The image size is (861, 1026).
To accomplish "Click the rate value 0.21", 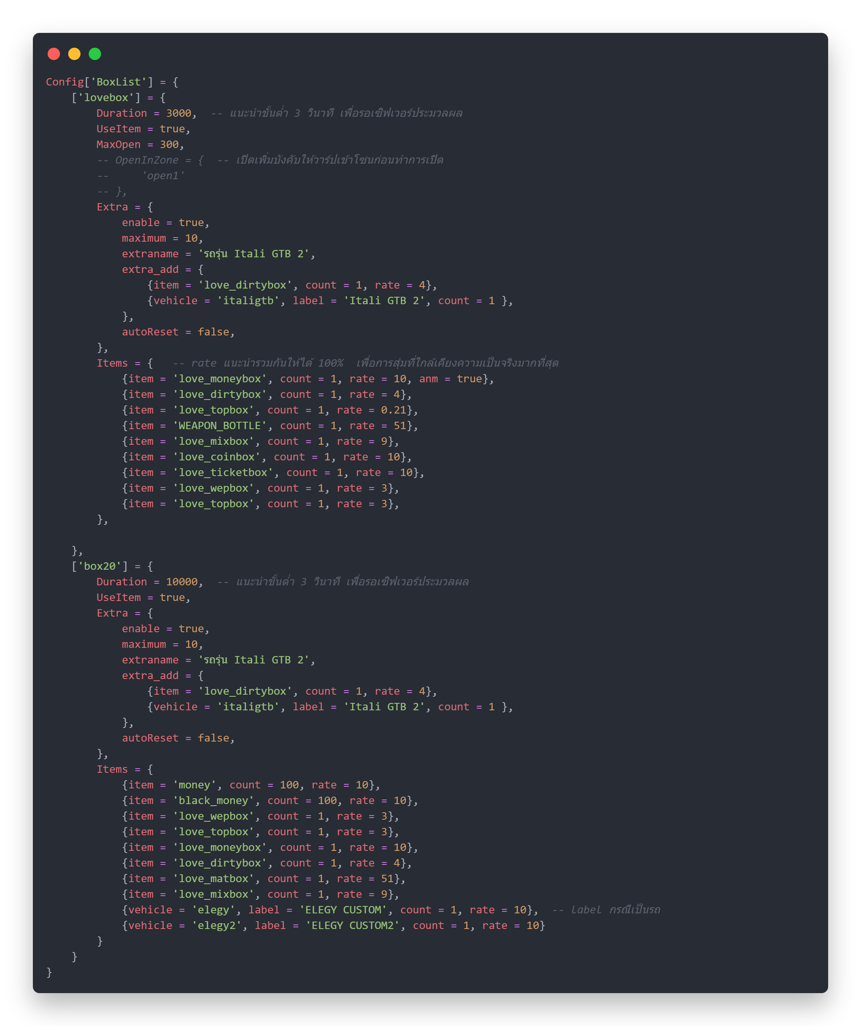I will pyautogui.click(x=394, y=410).
